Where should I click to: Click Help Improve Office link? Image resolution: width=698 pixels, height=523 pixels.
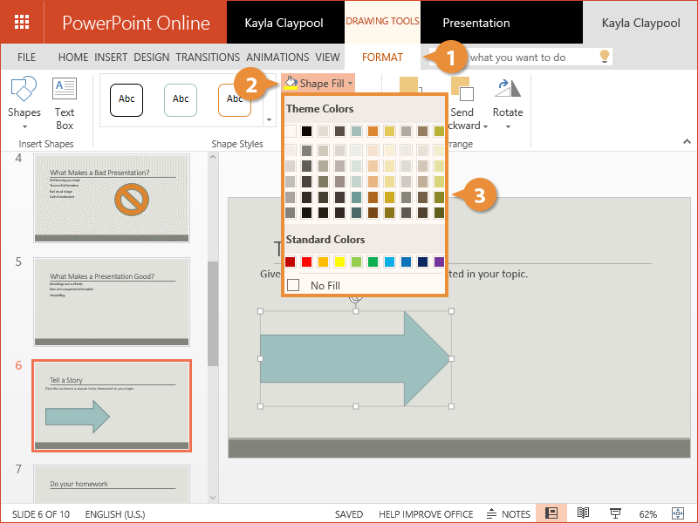click(x=424, y=514)
